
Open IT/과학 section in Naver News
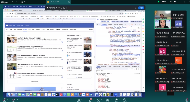tap(25, 29)
